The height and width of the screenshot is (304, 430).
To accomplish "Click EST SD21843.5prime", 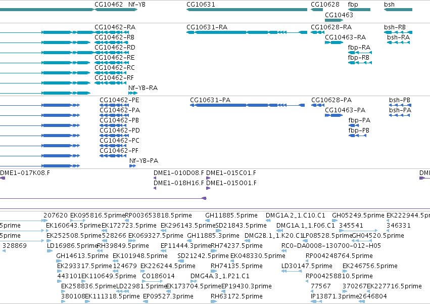I will [x=241, y=226].
